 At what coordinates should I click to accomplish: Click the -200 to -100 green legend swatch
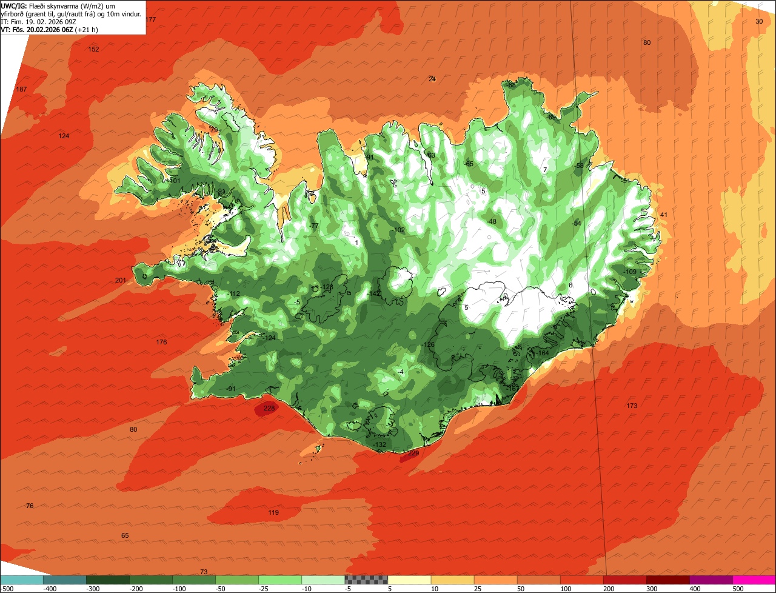[x=151, y=580]
